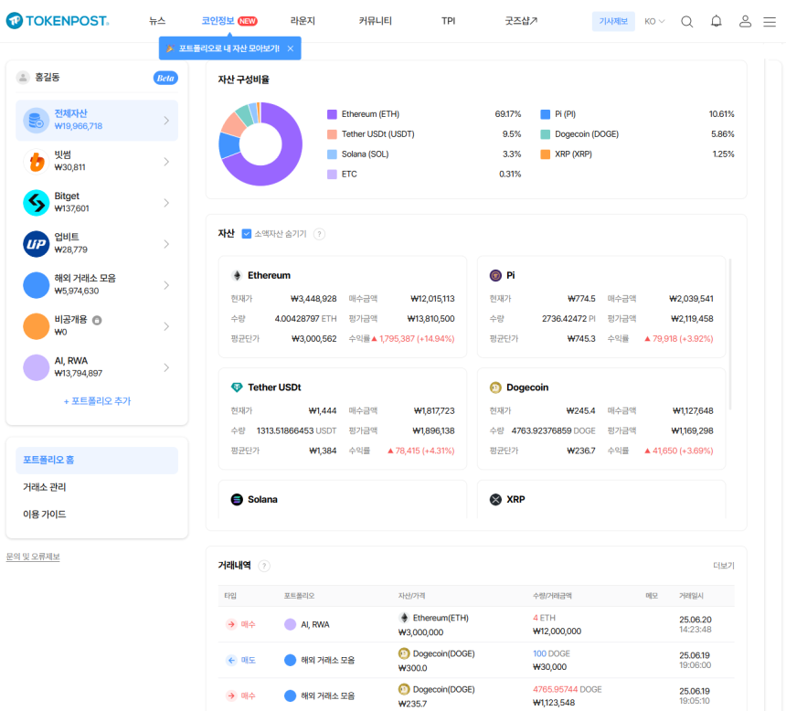Open the user profile icon
Viewport: 786px width, 711px height.
point(745,21)
